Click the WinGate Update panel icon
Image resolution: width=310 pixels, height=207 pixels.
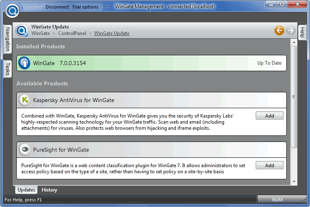pos(22,31)
